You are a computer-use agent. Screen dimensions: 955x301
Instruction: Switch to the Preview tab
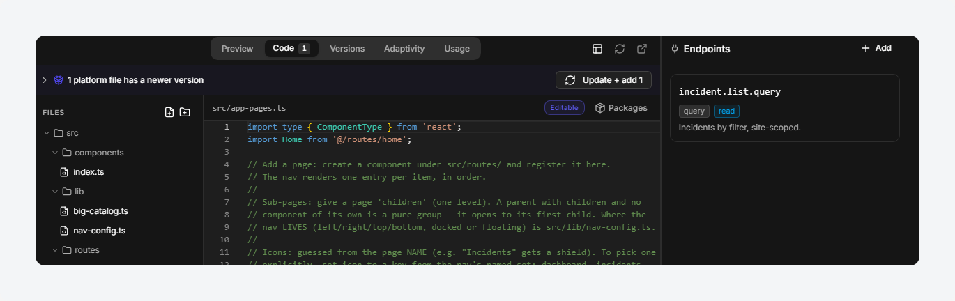[237, 49]
